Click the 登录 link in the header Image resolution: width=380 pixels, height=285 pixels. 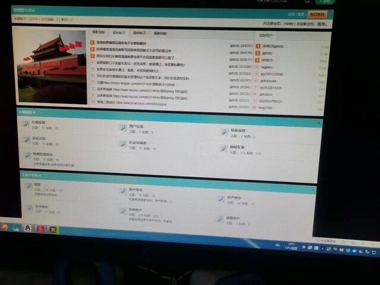click(x=301, y=14)
